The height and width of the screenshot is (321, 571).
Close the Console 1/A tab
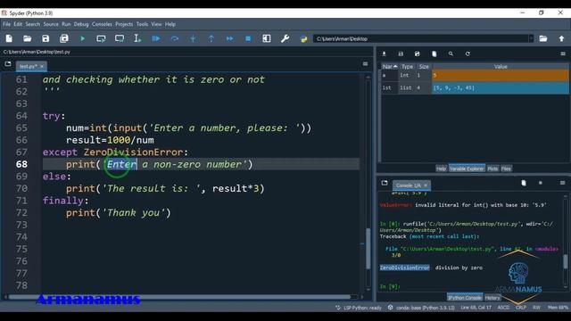point(426,185)
